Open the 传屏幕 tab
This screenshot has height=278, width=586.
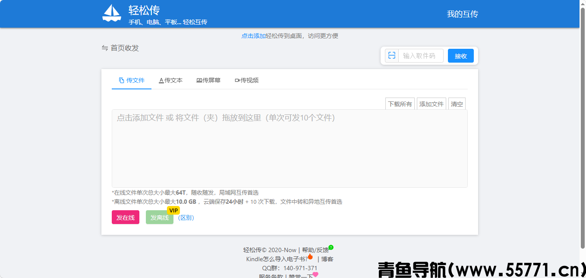click(x=208, y=80)
